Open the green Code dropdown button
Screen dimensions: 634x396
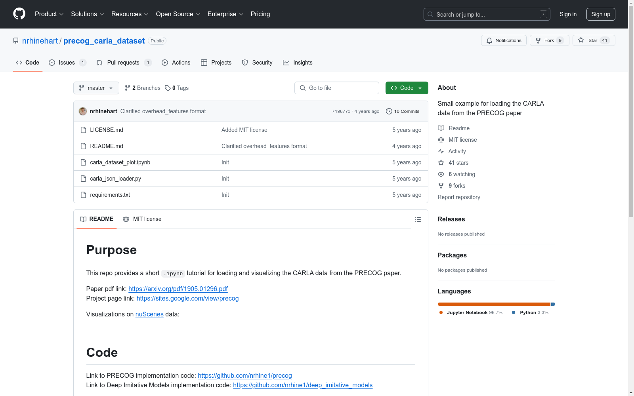tap(407, 88)
